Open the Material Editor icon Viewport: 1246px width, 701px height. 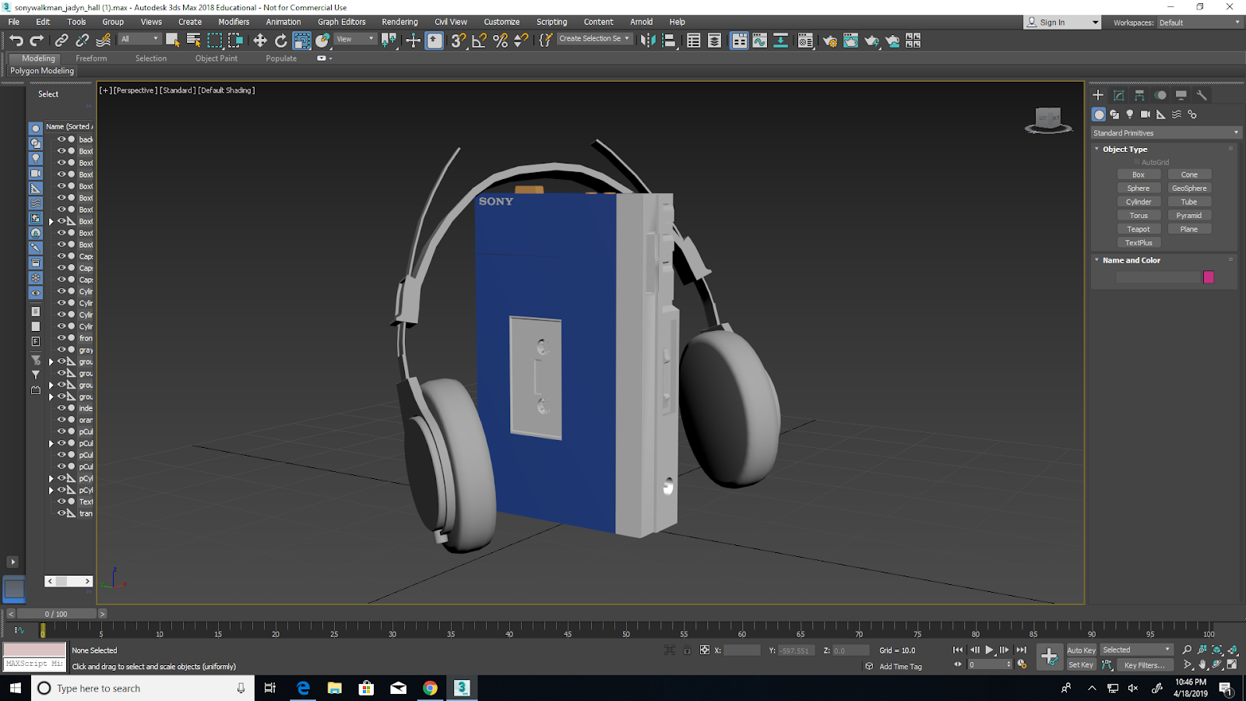804,41
